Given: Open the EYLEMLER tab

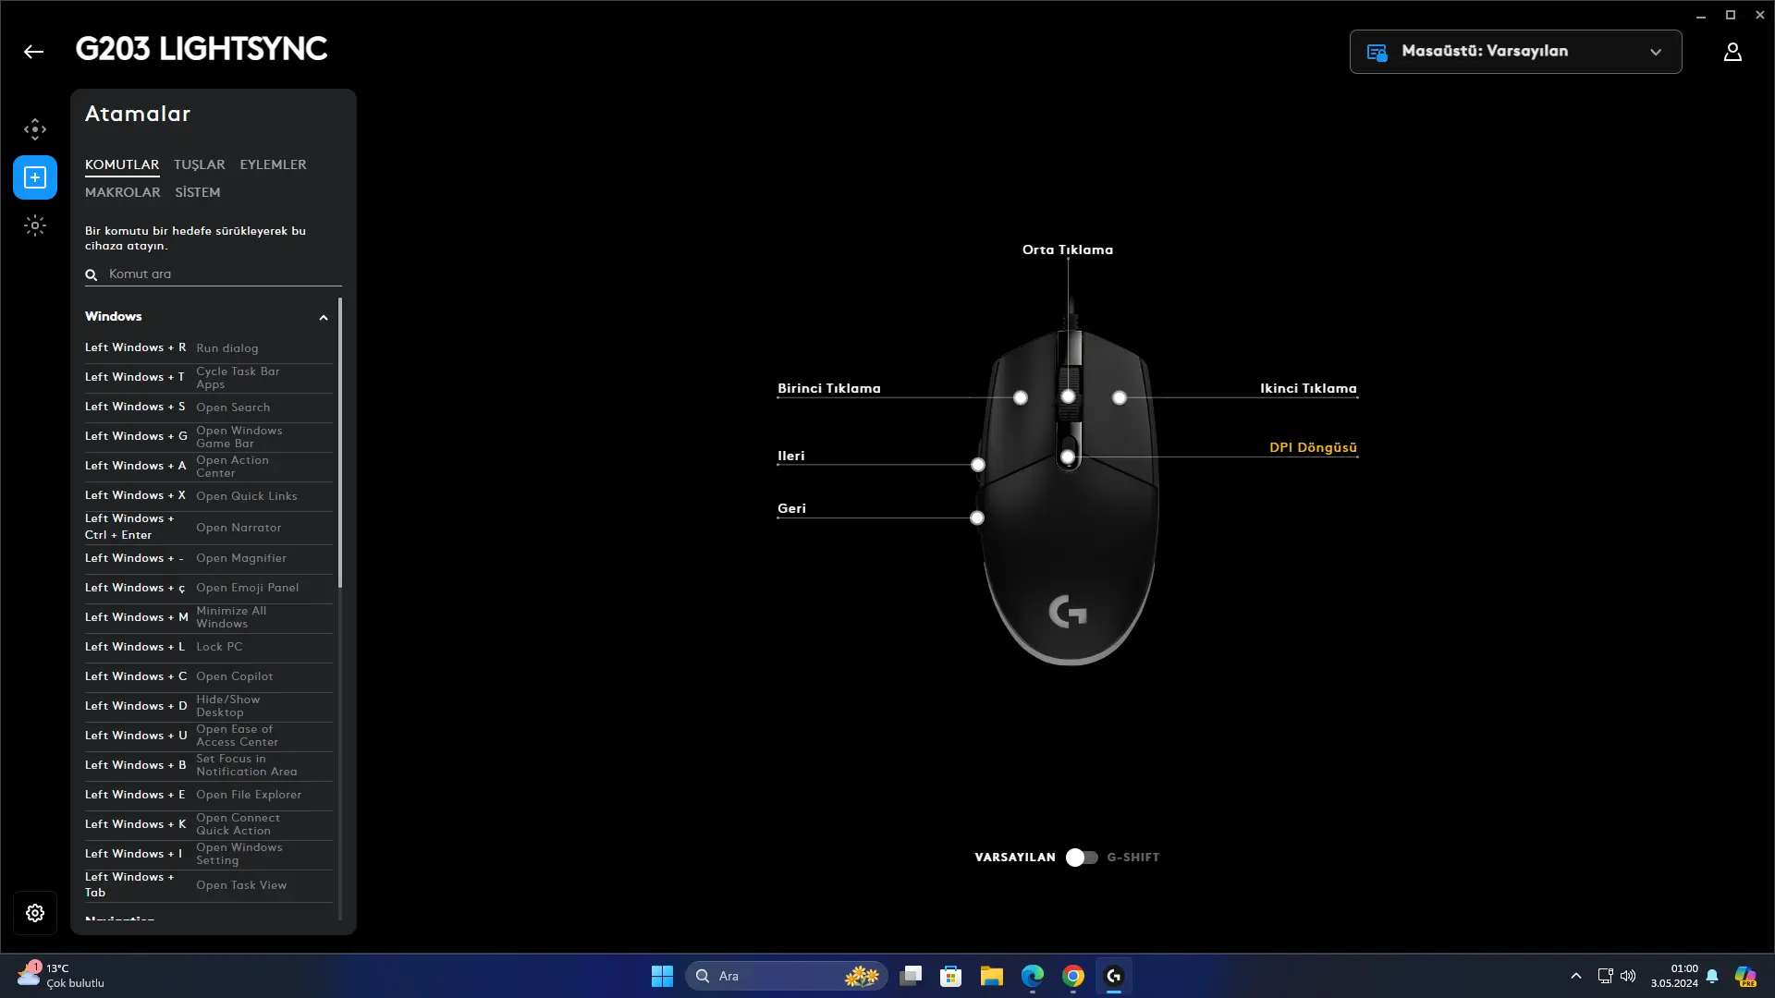Looking at the screenshot, I should [273, 164].
